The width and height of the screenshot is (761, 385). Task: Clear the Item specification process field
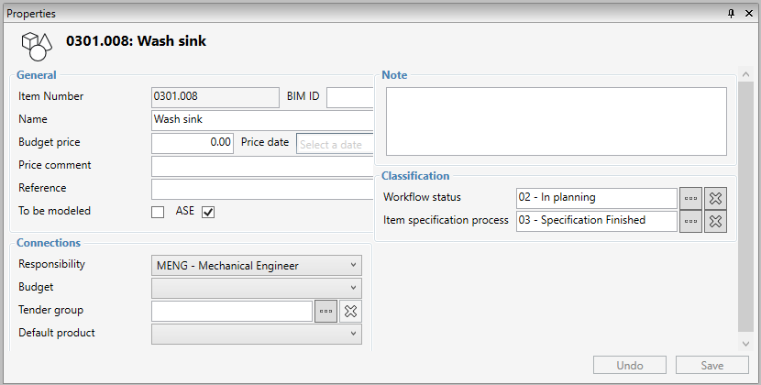click(x=715, y=221)
